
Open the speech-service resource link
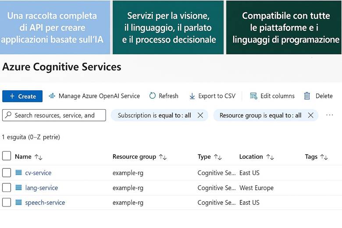(45, 203)
